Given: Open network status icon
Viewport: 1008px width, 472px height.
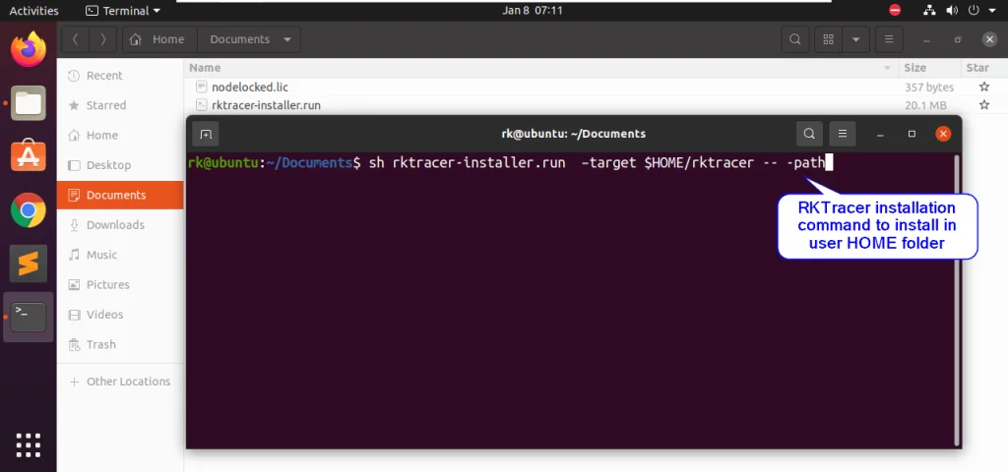Looking at the screenshot, I should tap(929, 10).
